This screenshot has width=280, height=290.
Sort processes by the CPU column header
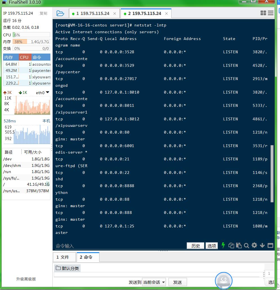24,57
